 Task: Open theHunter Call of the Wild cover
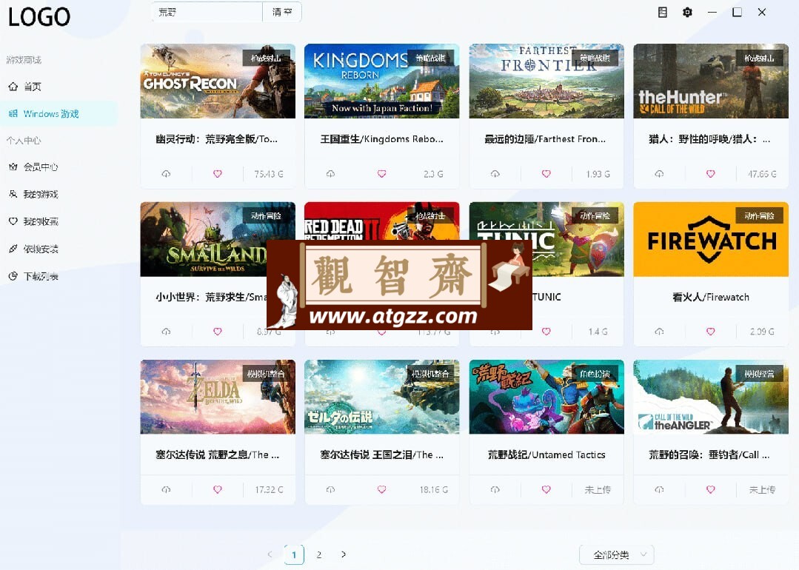(x=711, y=81)
